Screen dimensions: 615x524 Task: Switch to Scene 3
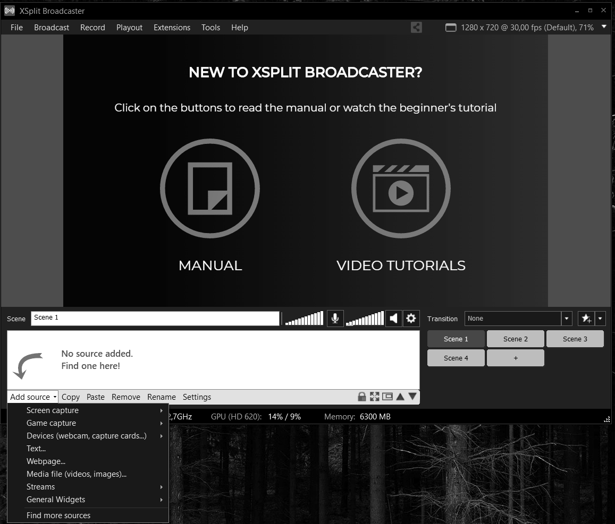pos(575,338)
